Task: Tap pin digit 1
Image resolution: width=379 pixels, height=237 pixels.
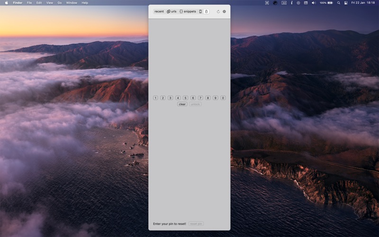Action: [155, 98]
